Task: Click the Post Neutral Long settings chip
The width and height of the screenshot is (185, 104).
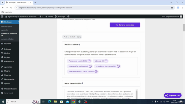Action: tap(72, 37)
